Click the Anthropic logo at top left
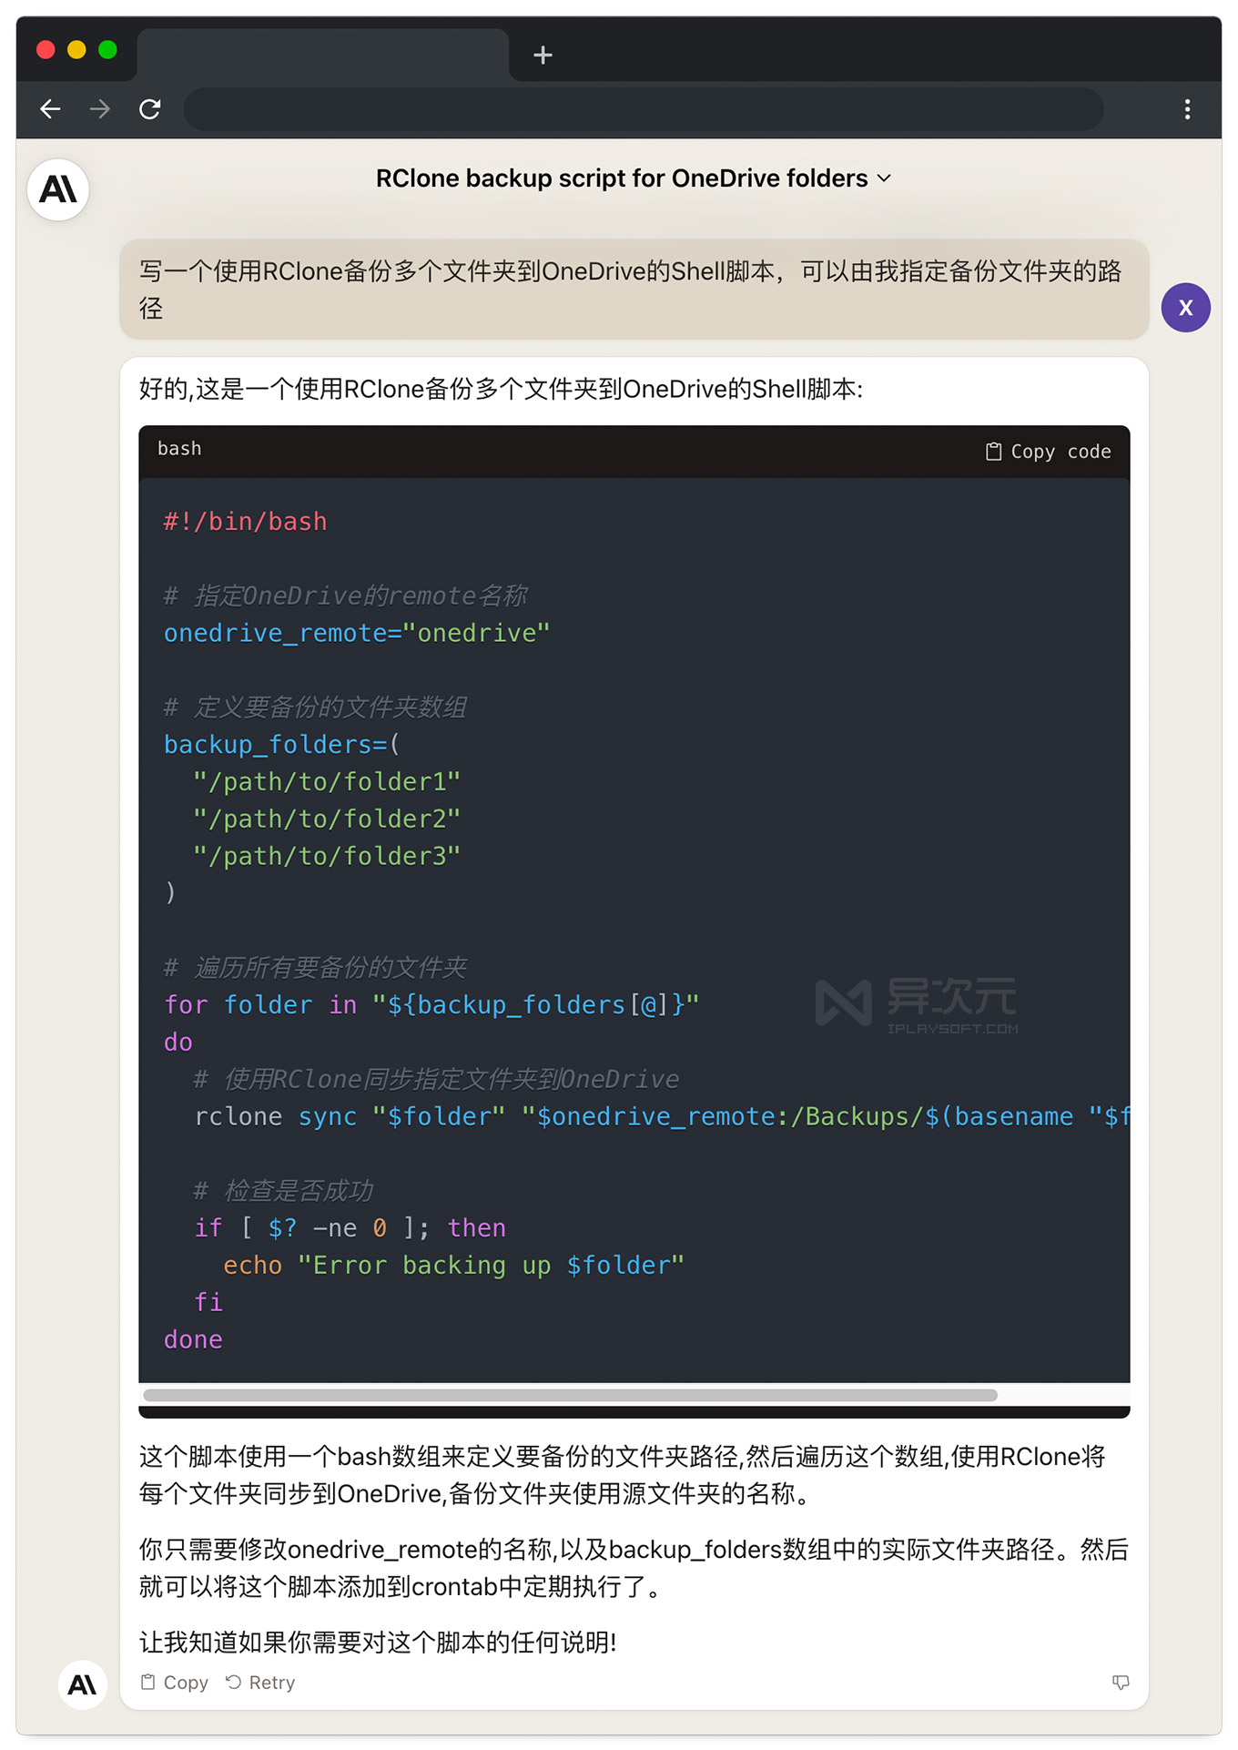This screenshot has height=1750, width=1238. point(58,189)
